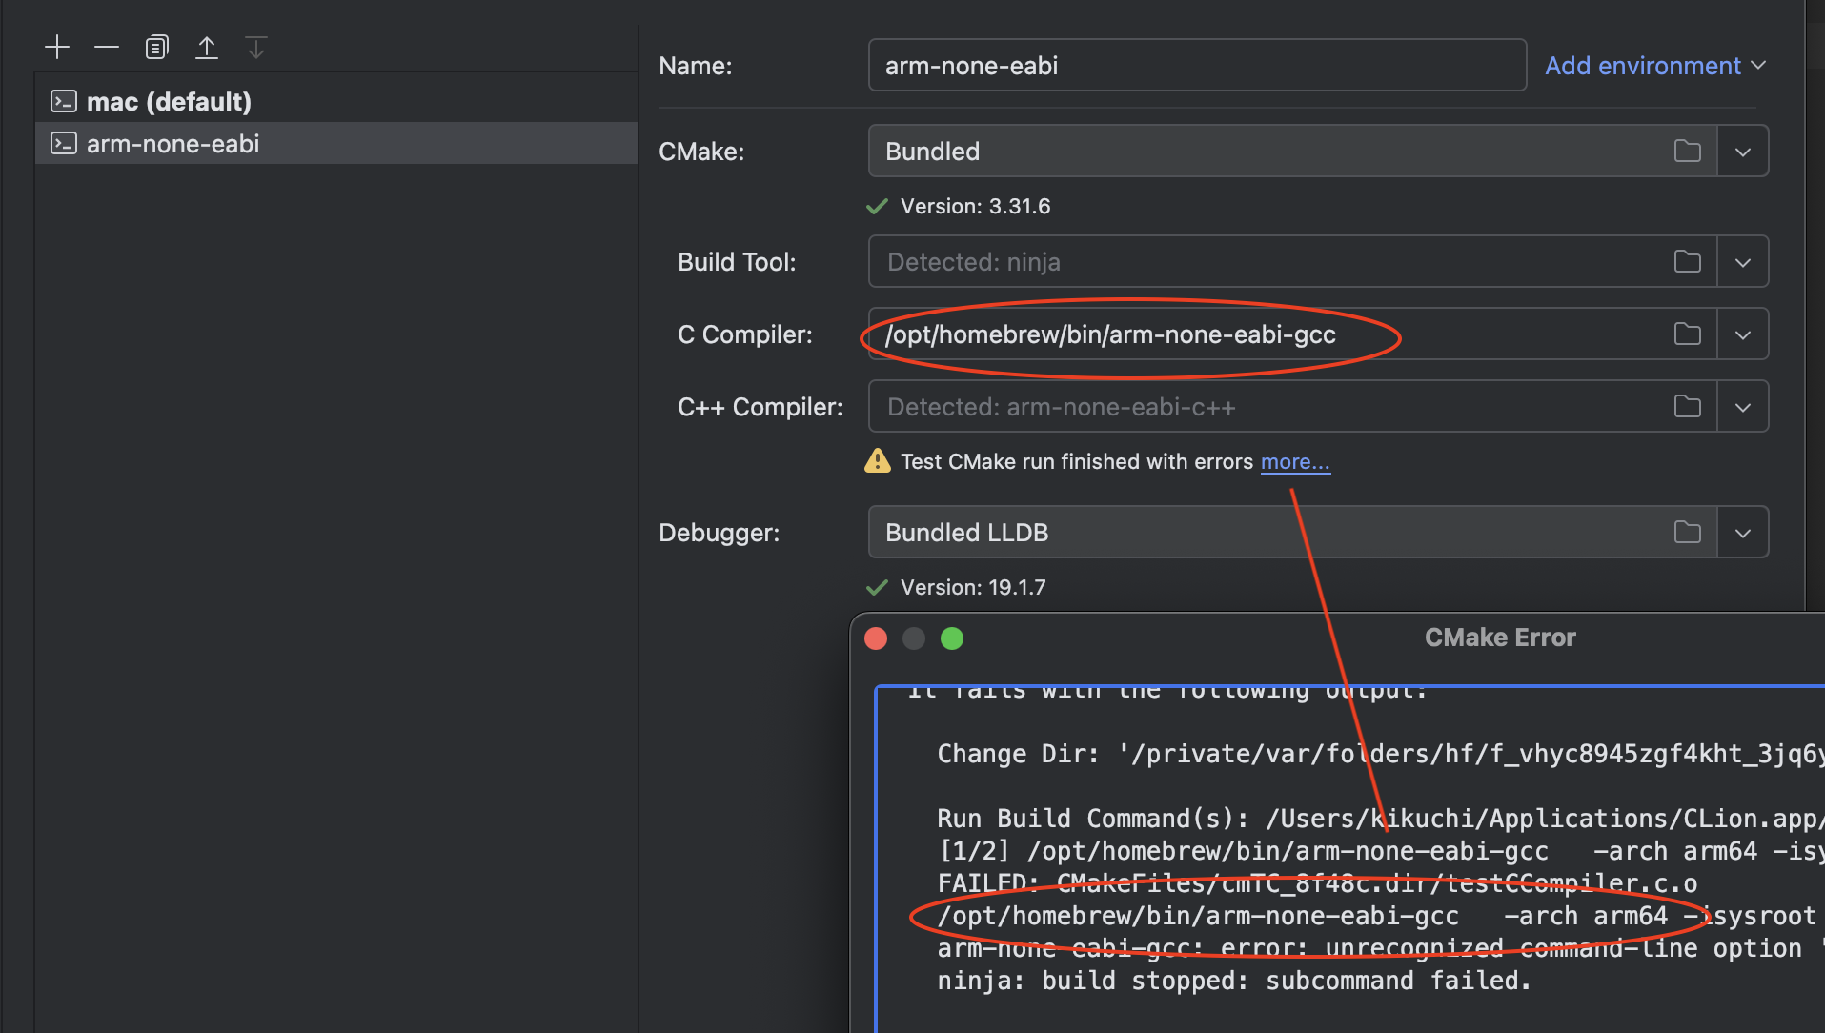Expand the CMake selection dropdown
Screen dimensions: 1825x1033
click(x=1743, y=151)
